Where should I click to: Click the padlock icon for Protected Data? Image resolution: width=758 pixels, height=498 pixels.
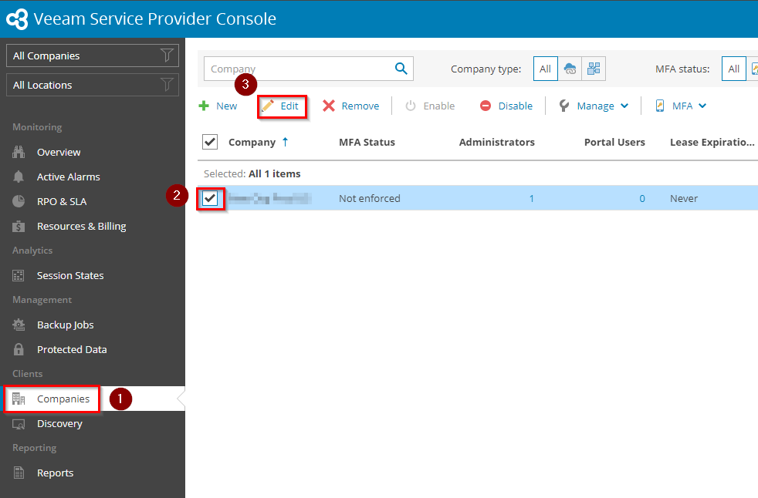pos(19,349)
